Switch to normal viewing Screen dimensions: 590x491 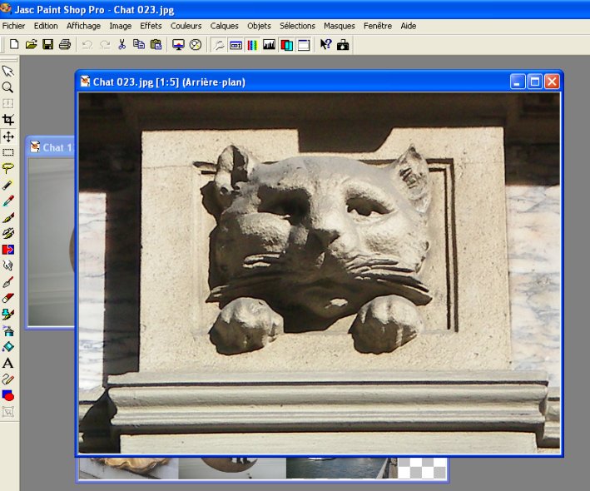pyautogui.click(x=196, y=45)
